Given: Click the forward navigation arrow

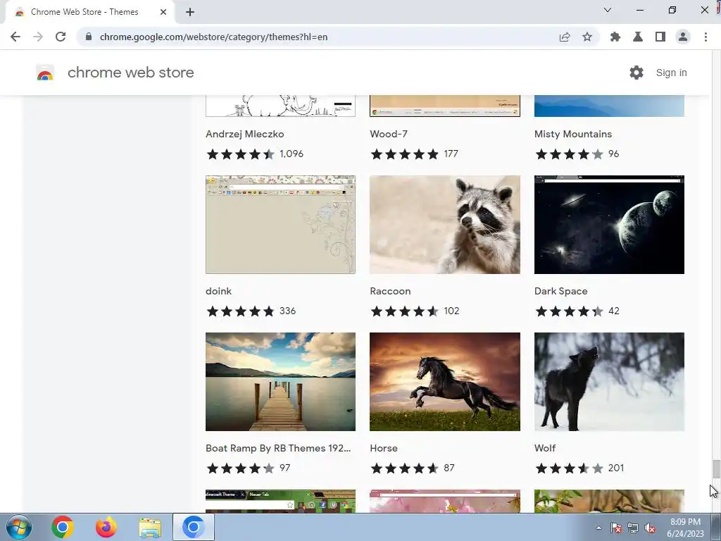Looking at the screenshot, I should click(x=38, y=37).
